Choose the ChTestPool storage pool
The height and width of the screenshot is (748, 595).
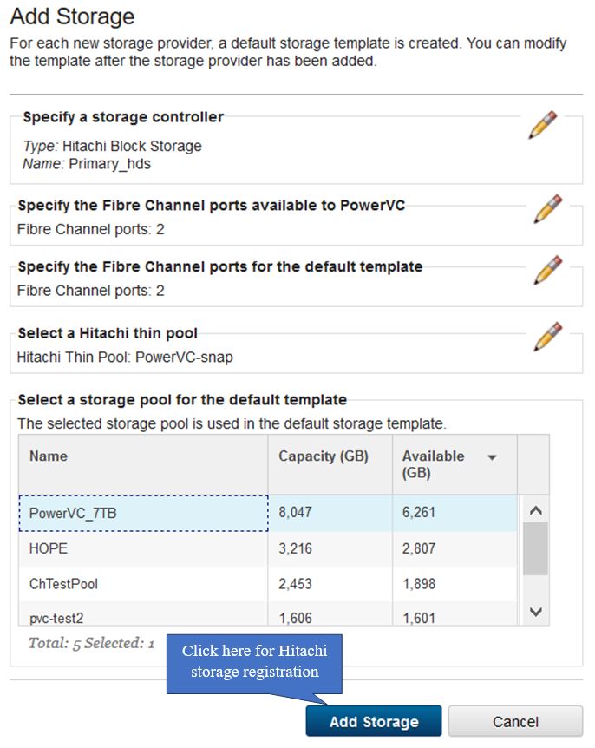(268, 584)
